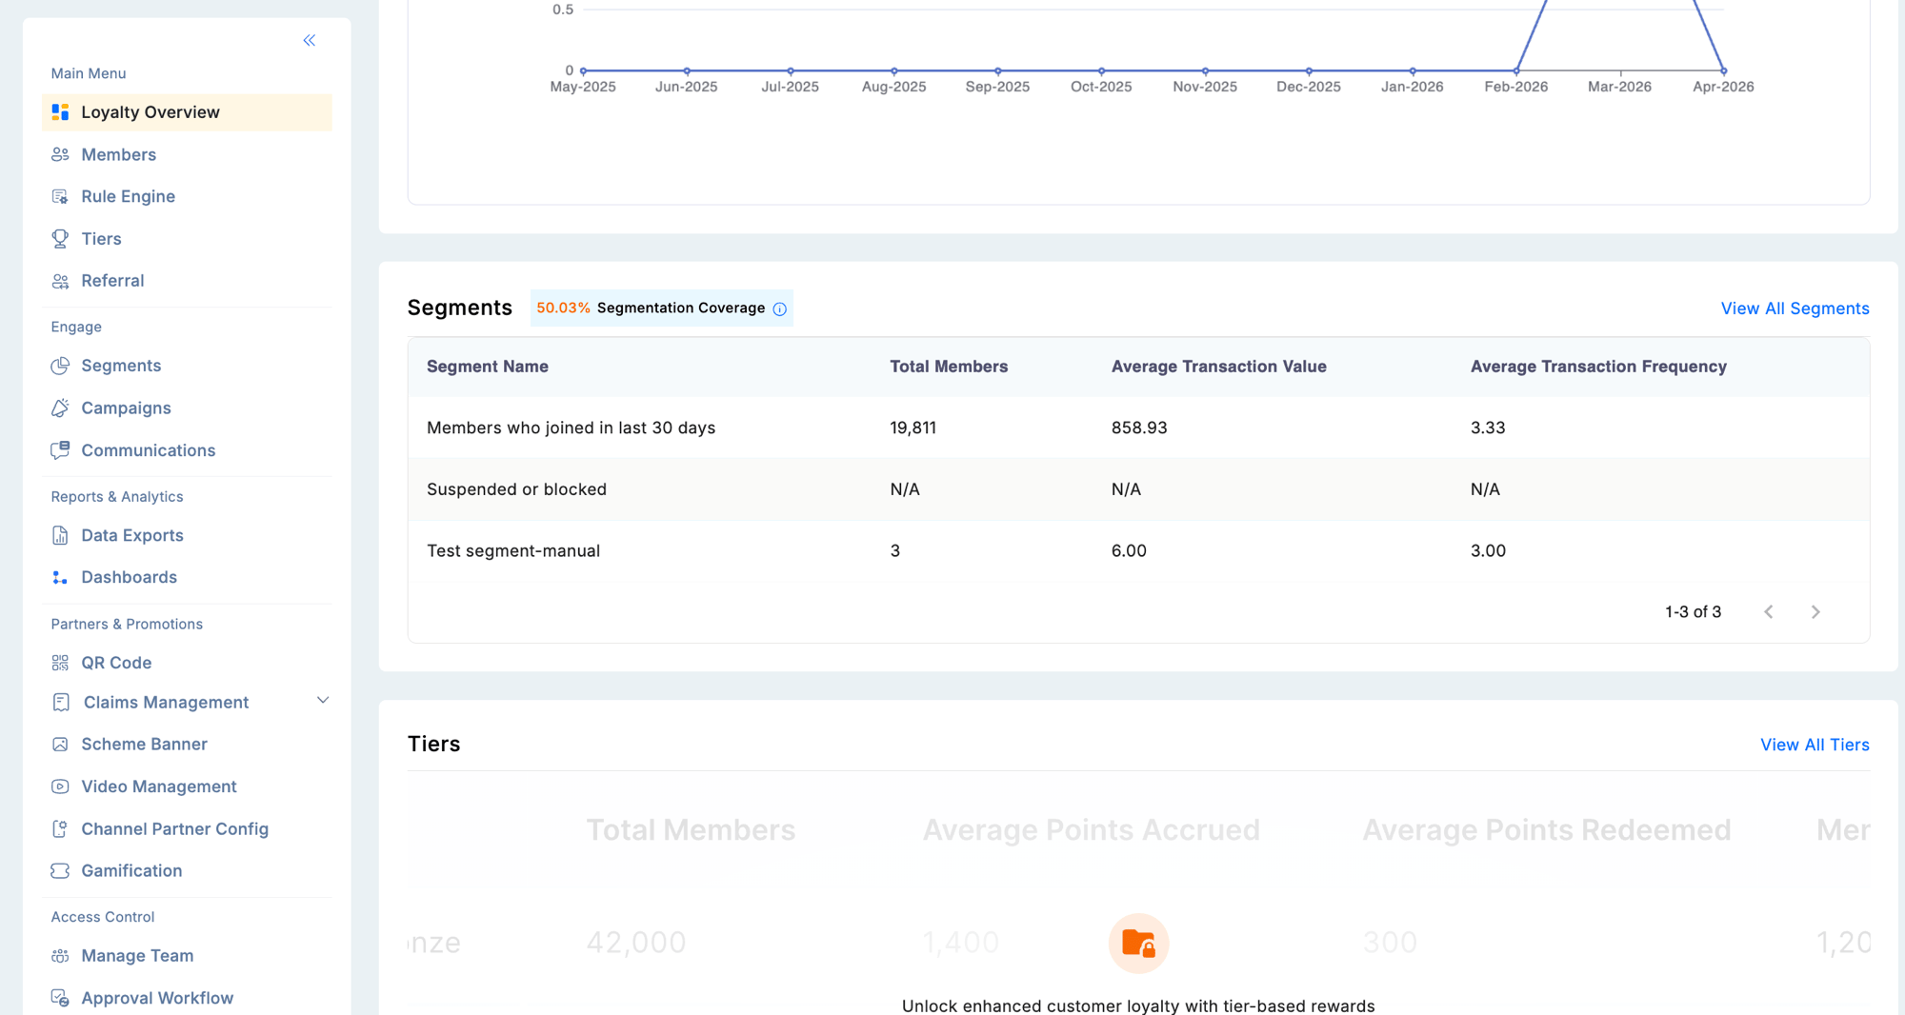This screenshot has height=1015, width=1905.
Task: Open the Channel Partner Config label
Action: click(175, 829)
